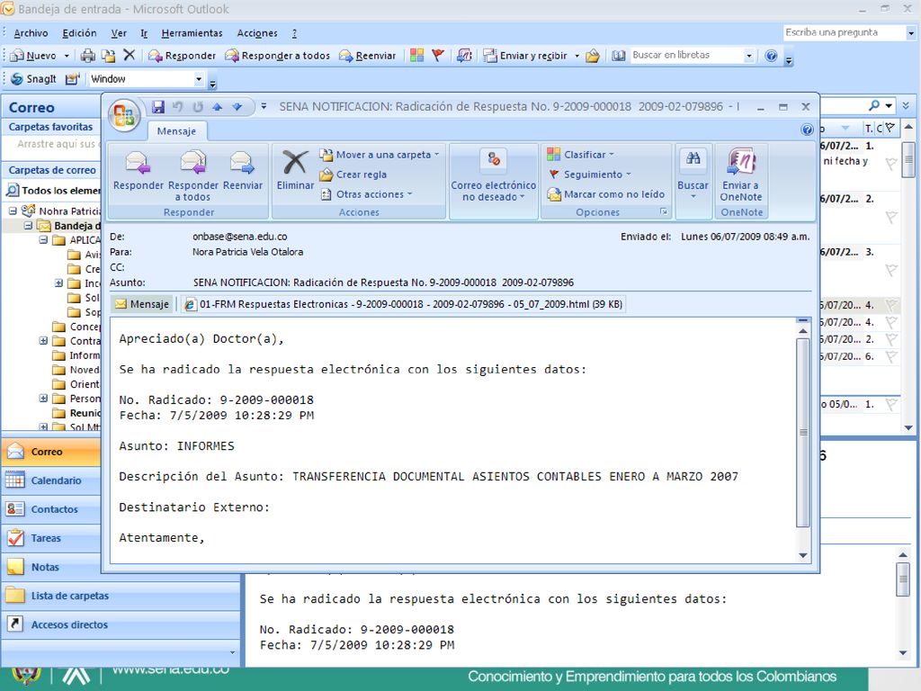The height and width of the screenshot is (691, 921).
Task: Click Responder a todos in message ribbon
Action: 193,175
